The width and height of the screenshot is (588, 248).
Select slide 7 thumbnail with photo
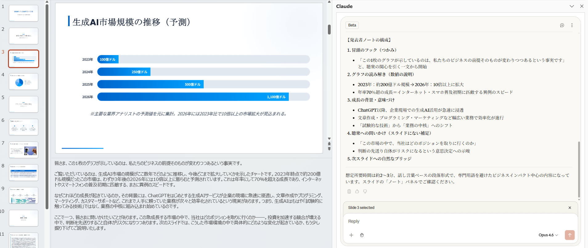(23, 150)
